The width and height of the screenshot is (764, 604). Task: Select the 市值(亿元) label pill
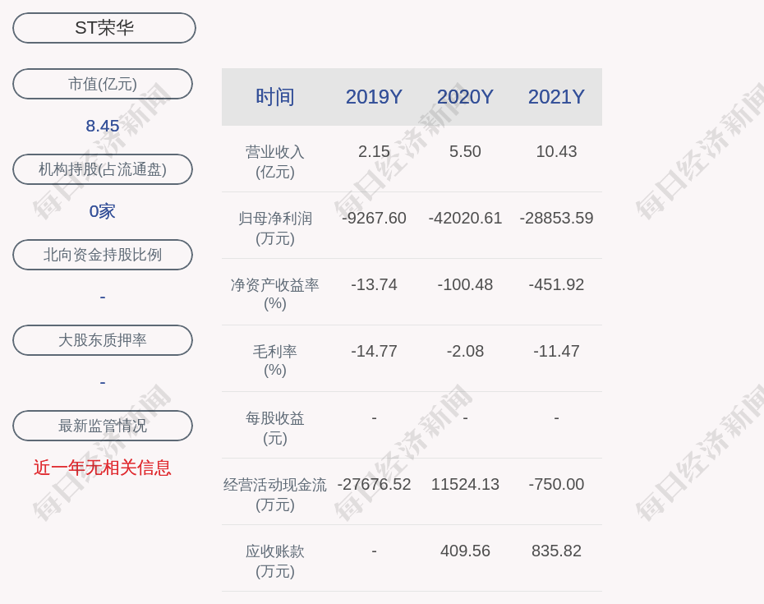103,84
